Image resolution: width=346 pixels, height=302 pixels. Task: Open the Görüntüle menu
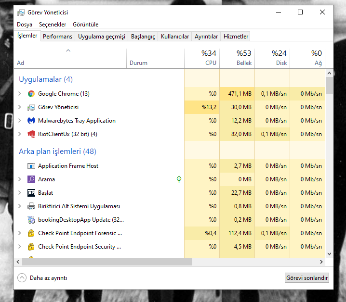(86, 25)
